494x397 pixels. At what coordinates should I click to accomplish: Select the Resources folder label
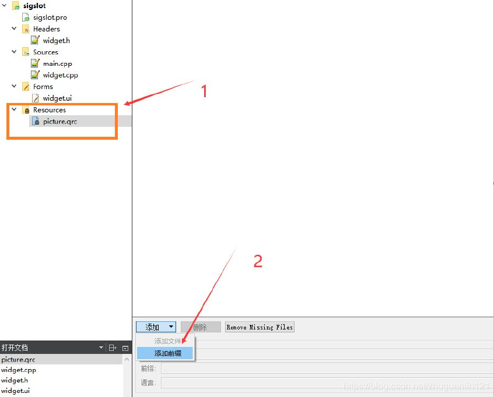[x=50, y=109]
